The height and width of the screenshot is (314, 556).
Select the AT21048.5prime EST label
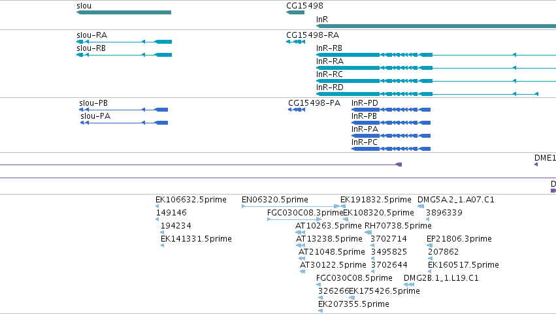pos(331,253)
